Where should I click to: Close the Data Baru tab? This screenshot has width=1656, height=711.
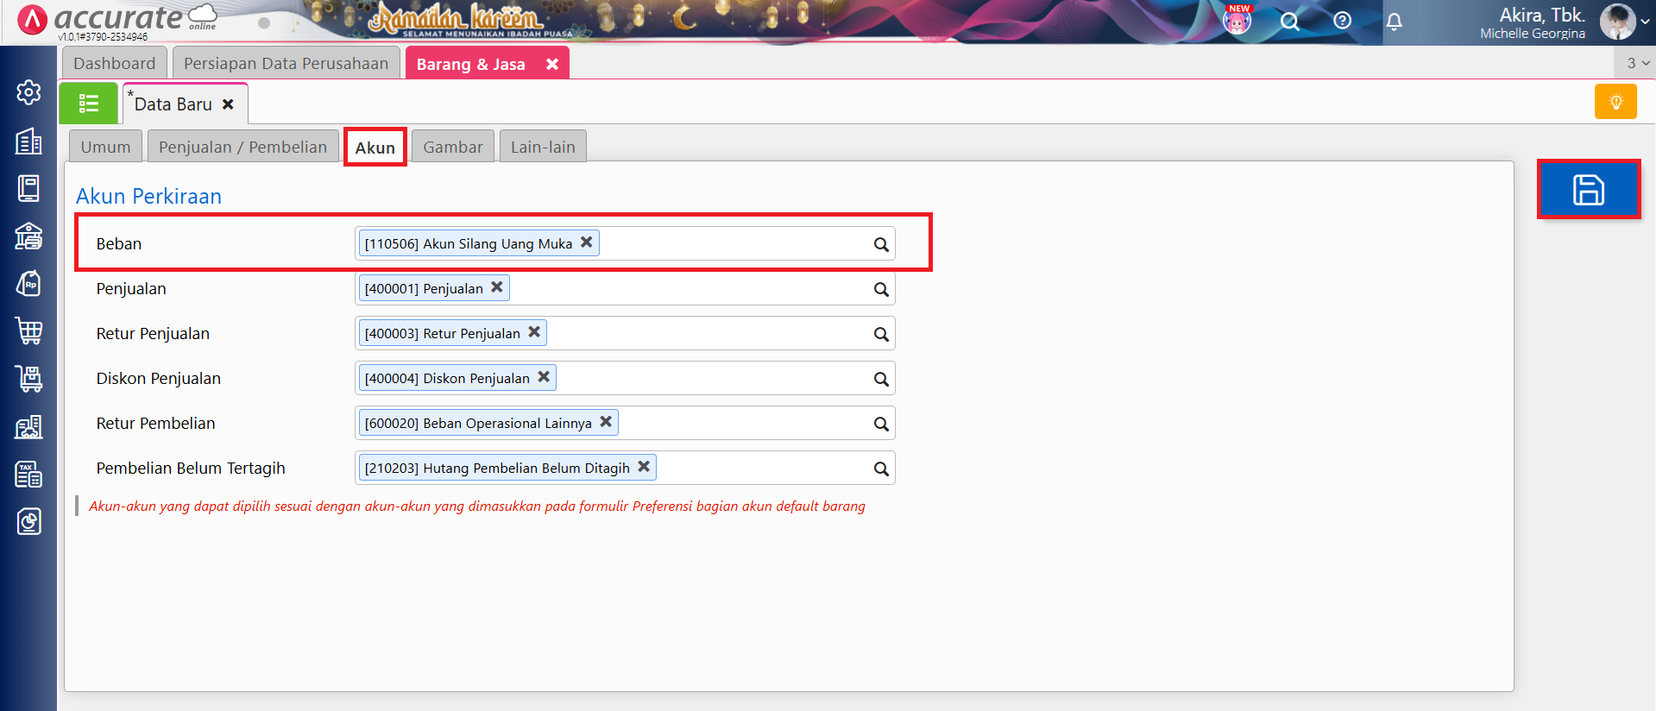(228, 104)
